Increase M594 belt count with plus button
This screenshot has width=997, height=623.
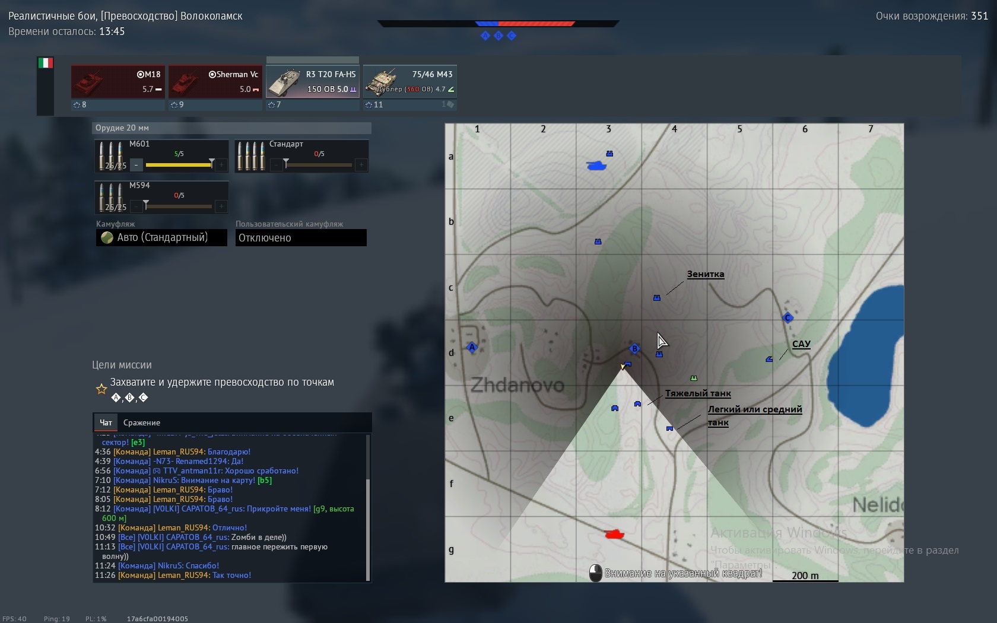[221, 206]
